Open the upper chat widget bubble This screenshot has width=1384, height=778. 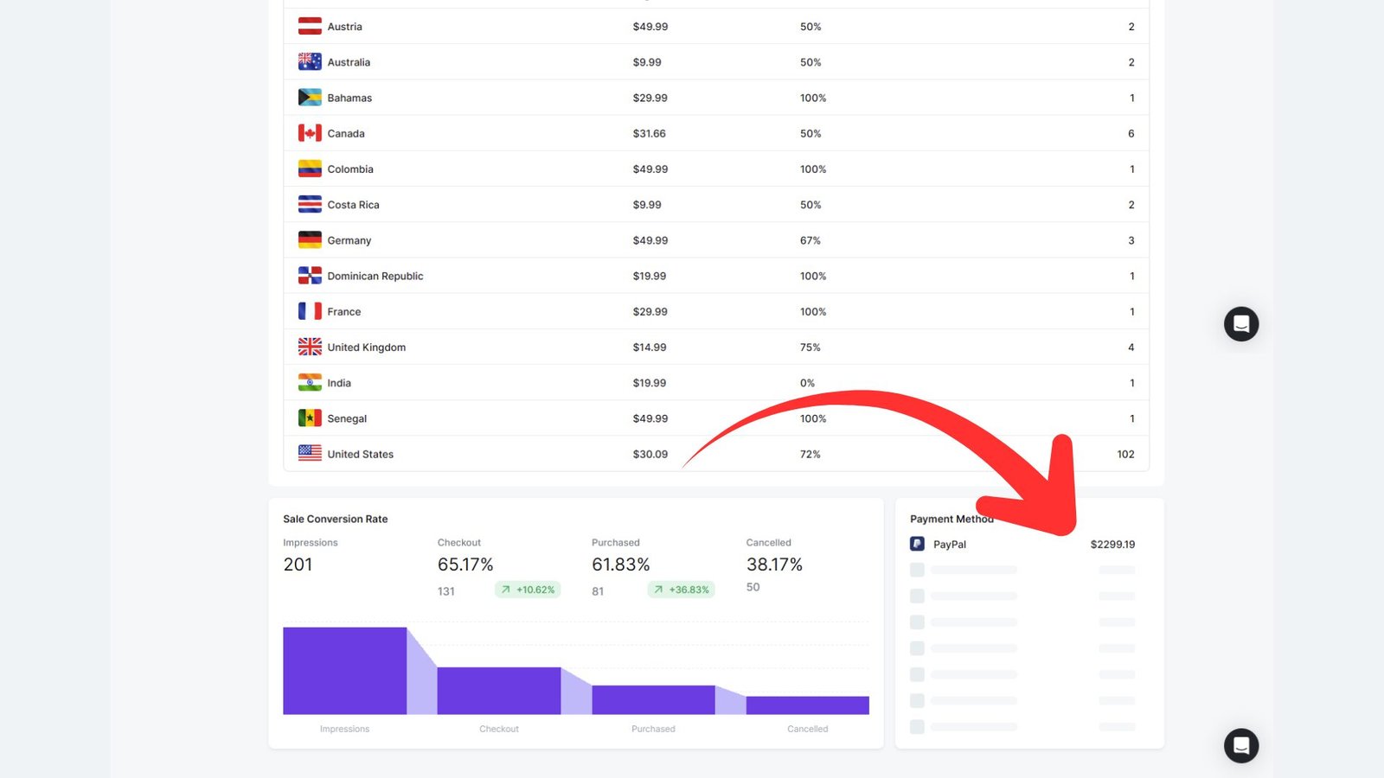(x=1240, y=324)
